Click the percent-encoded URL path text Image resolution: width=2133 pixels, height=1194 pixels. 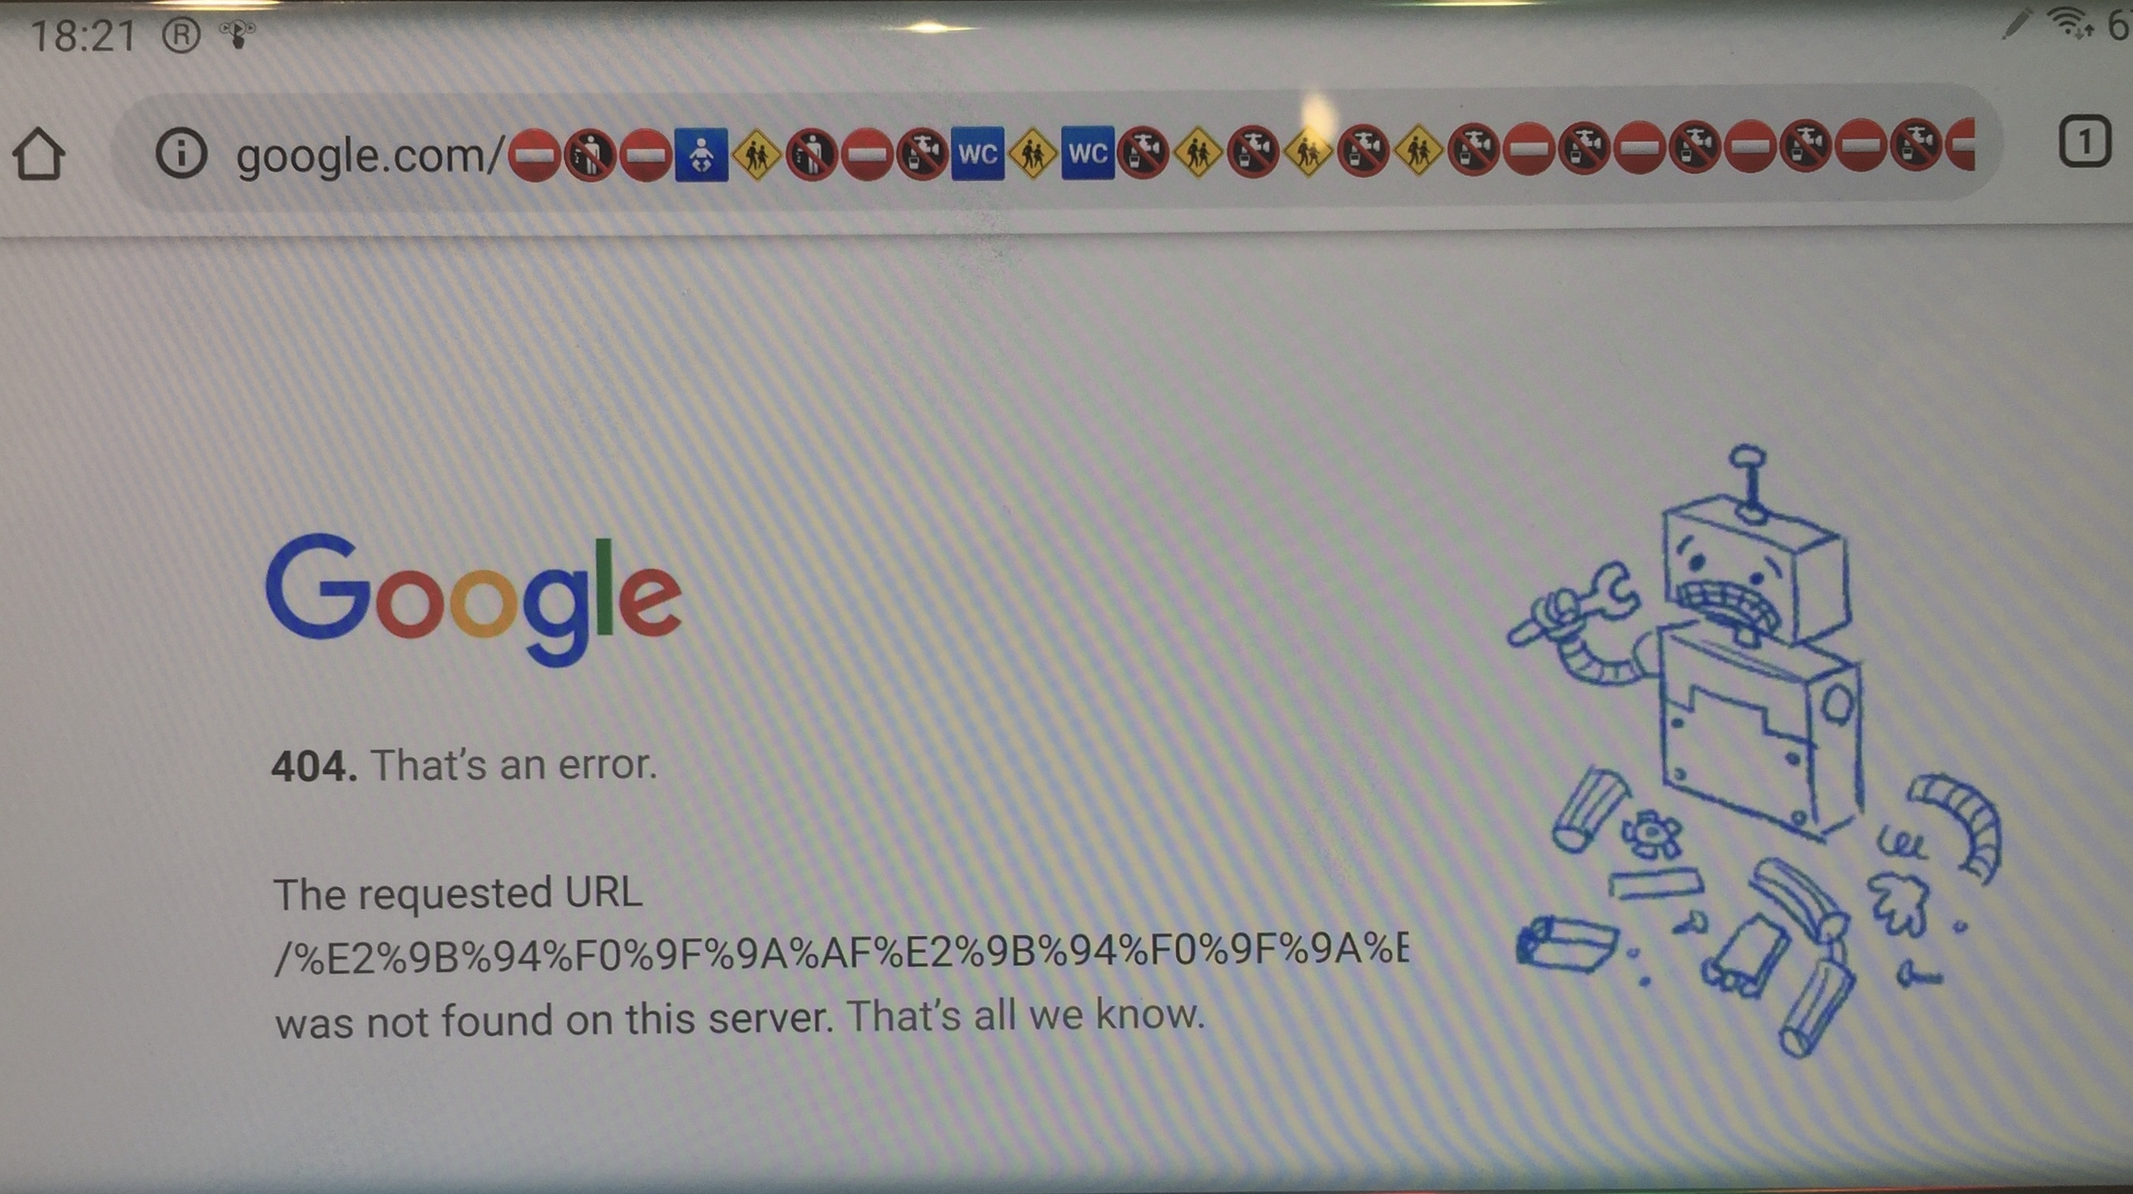(842, 954)
